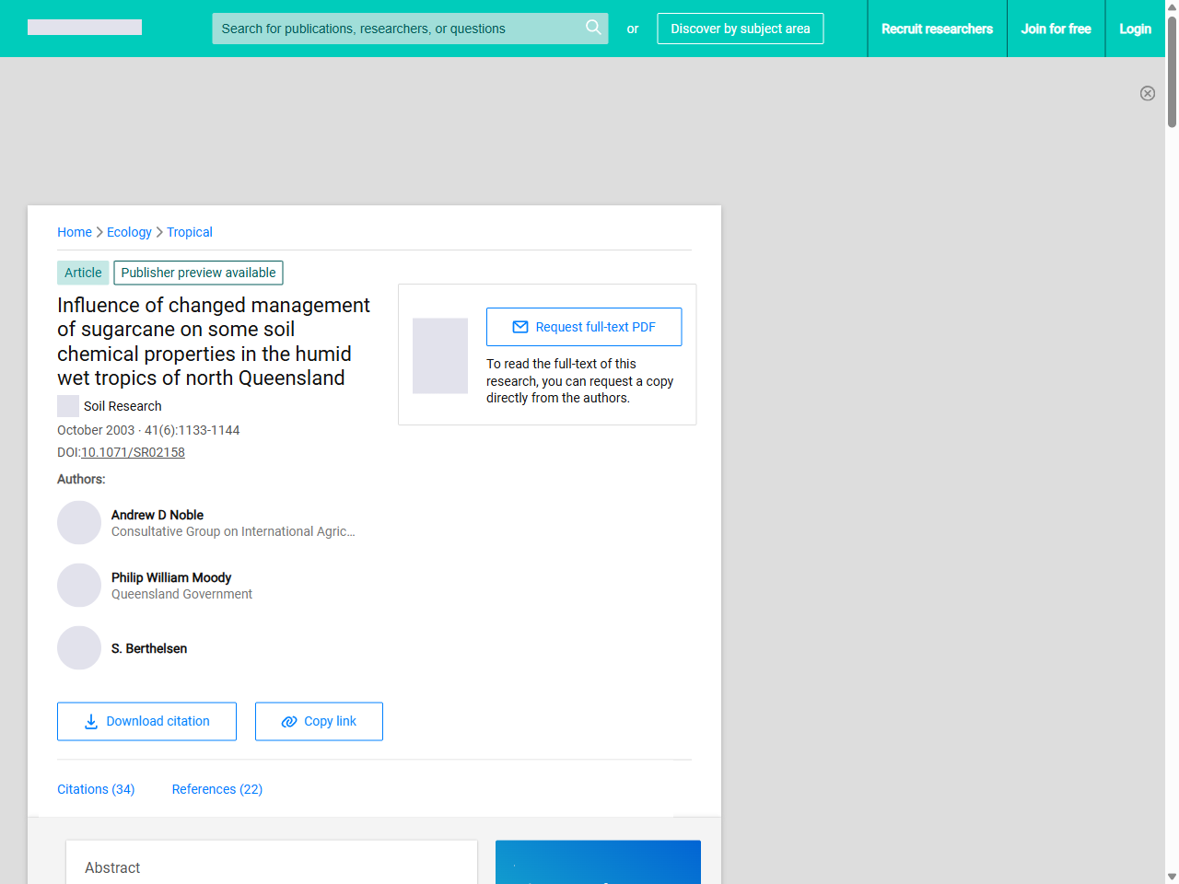Image resolution: width=1179 pixels, height=884 pixels.
Task: Download the article citation
Action: coord(146,721)
